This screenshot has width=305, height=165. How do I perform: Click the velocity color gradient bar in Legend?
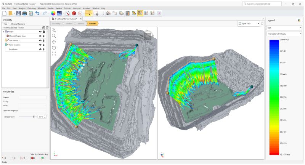pyautogui.click(x=274, y=97)
